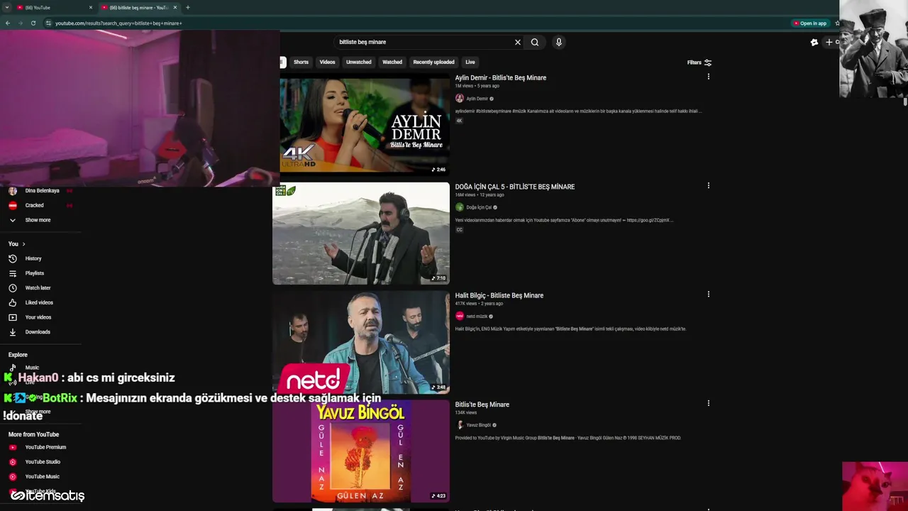The height and width of the screenshot is (511, 908).
Task: Go back with the browser back arrow
Action: point(8,23)
